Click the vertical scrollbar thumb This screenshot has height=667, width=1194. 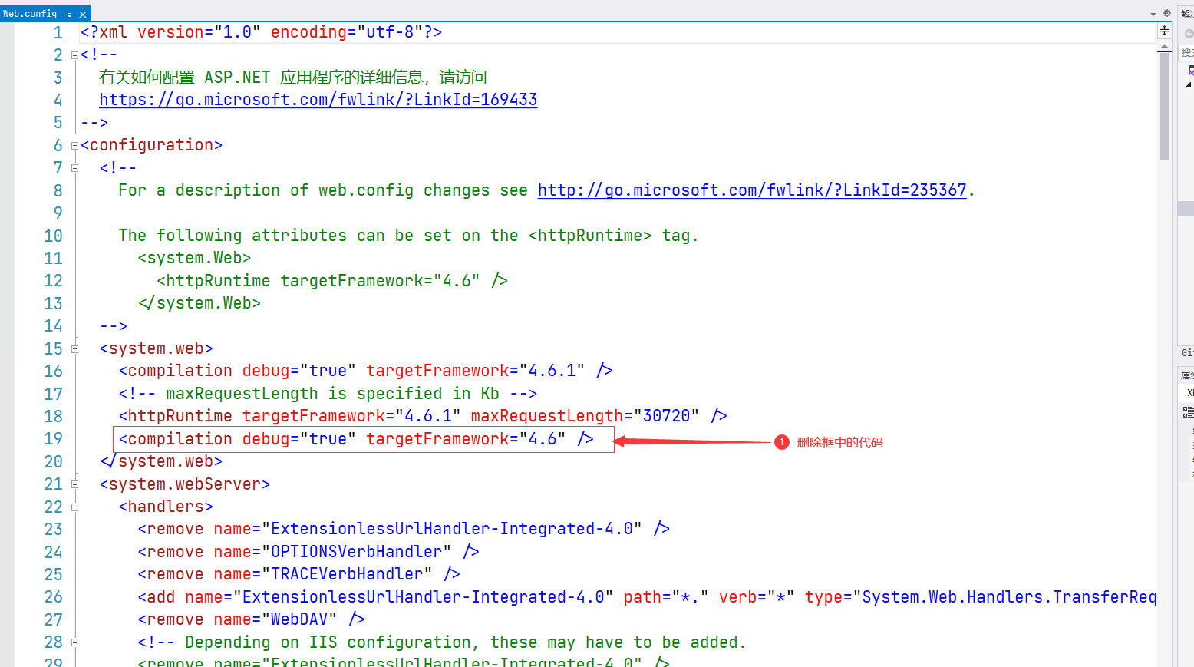pos(1164,106)
